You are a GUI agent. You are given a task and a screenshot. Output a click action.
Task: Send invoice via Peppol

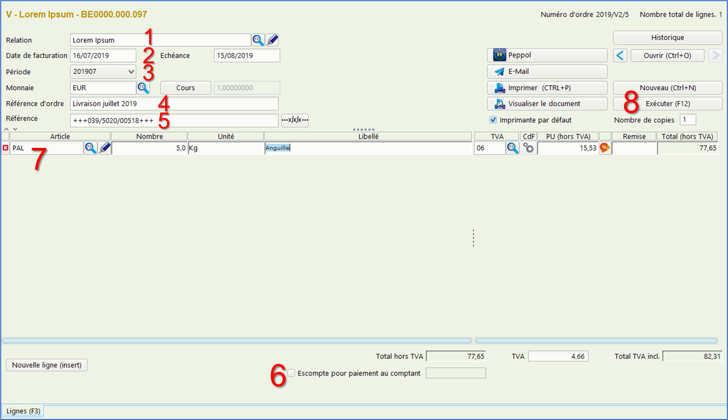pyautogui.click(x=547, y=55)
